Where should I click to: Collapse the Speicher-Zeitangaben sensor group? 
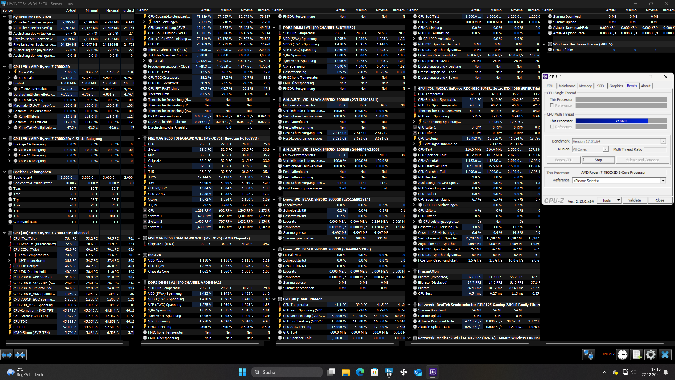click(x=4, y=172)
